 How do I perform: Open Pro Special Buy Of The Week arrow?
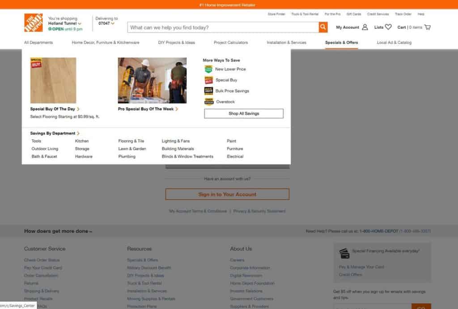[x=177, y=109]
